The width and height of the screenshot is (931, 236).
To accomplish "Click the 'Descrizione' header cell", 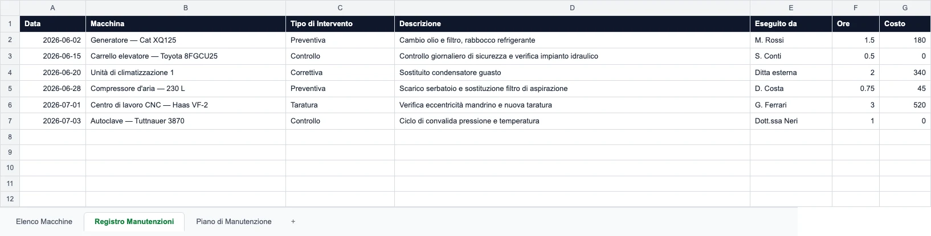I will 573,24.
